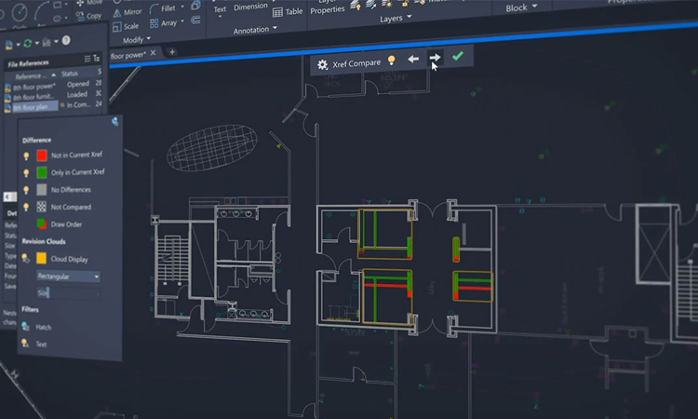Switch to the floor power drawing tab
Viewport: 698px width, 419px height.
click(x=129, y=54)
